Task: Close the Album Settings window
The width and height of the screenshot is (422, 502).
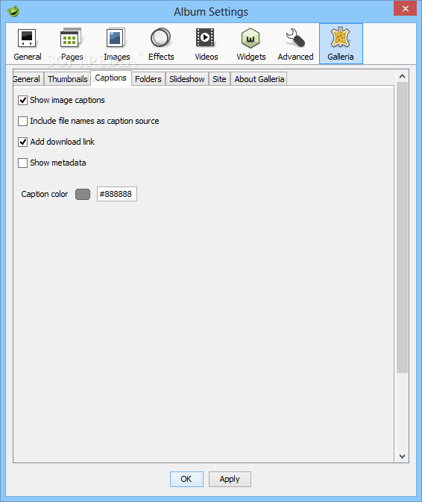Action: [x=405, y=8]
